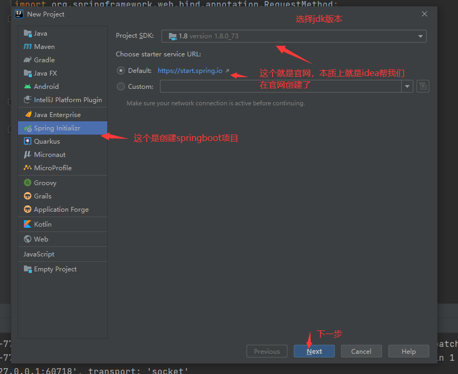This screenshot has width=458, height=374.
Task: Select 'Micronaut' text in the list
Action: click(49, 154)
